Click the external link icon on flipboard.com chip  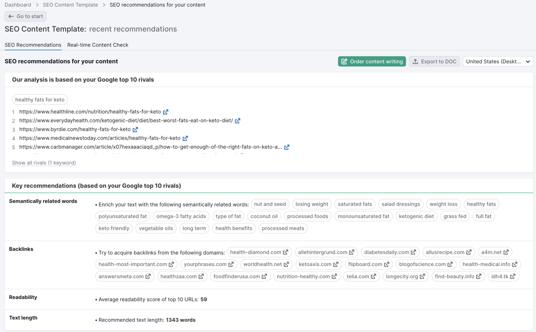click(387, 264)
